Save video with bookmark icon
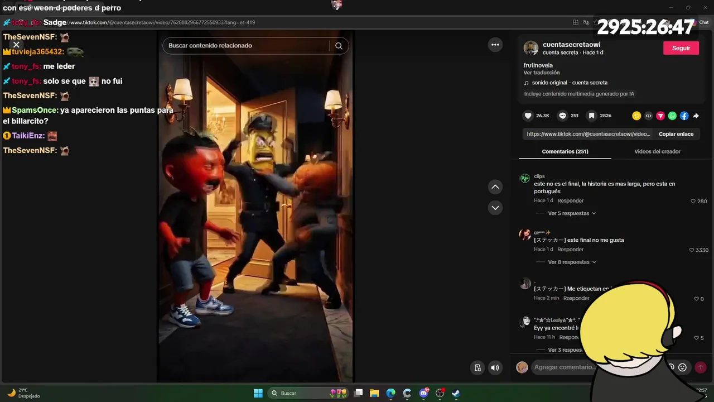The width and height of the screenshot is (714, 402). click(x=591, y=116)
